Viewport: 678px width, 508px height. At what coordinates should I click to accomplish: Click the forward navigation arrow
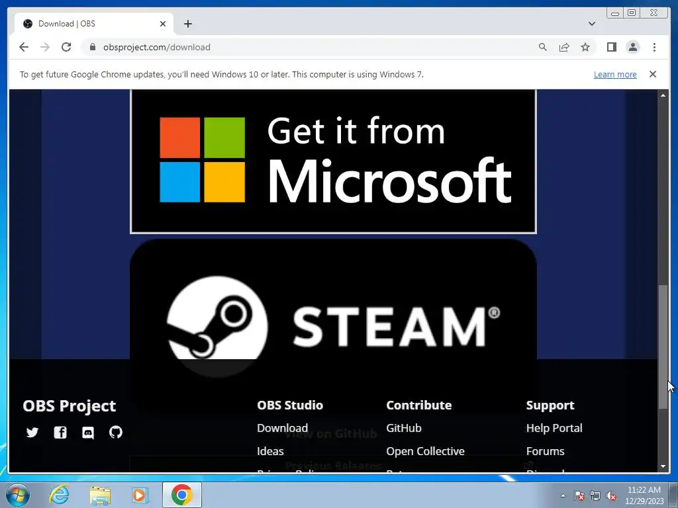[45, 47]
